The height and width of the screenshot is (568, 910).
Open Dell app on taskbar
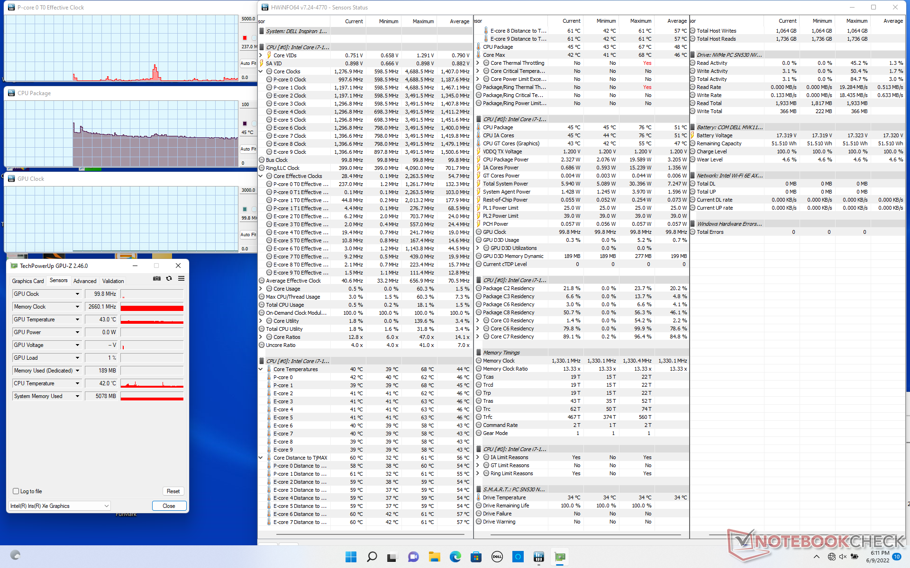pos(497,557)
